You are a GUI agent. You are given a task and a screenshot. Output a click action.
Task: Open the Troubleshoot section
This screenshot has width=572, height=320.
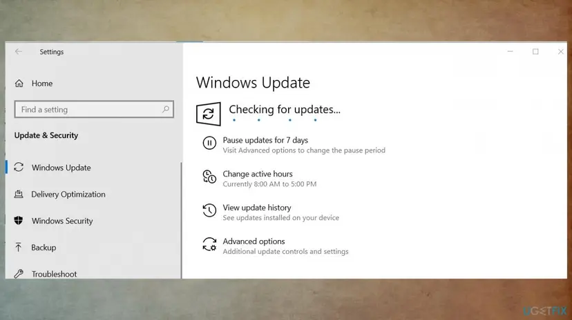tap(54, 274)
